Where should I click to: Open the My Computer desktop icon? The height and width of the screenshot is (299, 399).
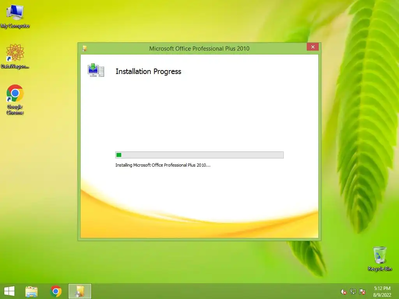(x=15, y=16)
